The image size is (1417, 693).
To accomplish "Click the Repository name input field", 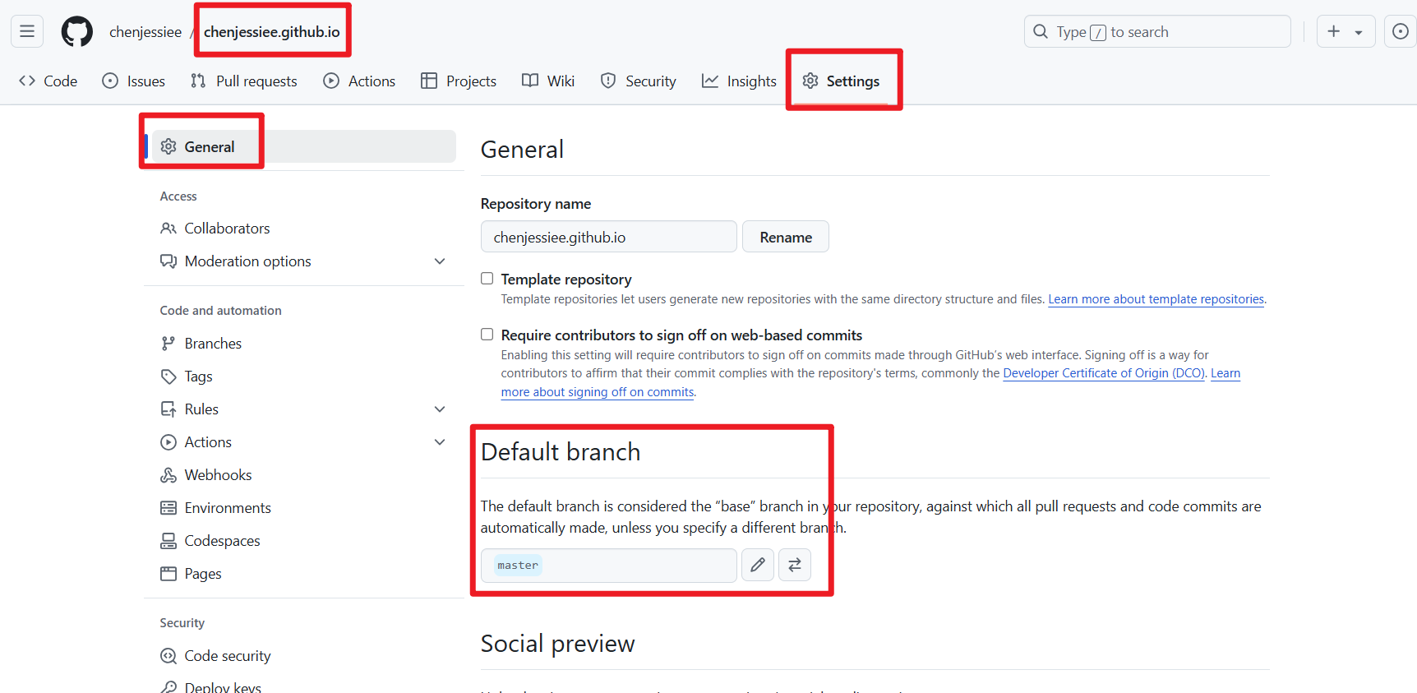I will (x=609, y=237).
